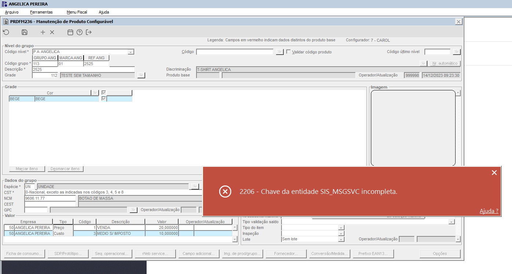The height and width of the screenshot is (274, 512).
Task: Click the Nr. automático button
Action: [x=445, y=64]
